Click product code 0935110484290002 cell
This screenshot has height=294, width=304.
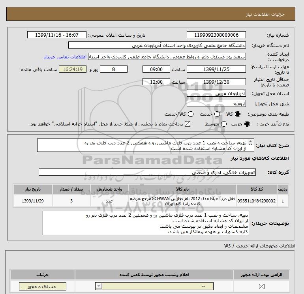click(x=257, y=201)
